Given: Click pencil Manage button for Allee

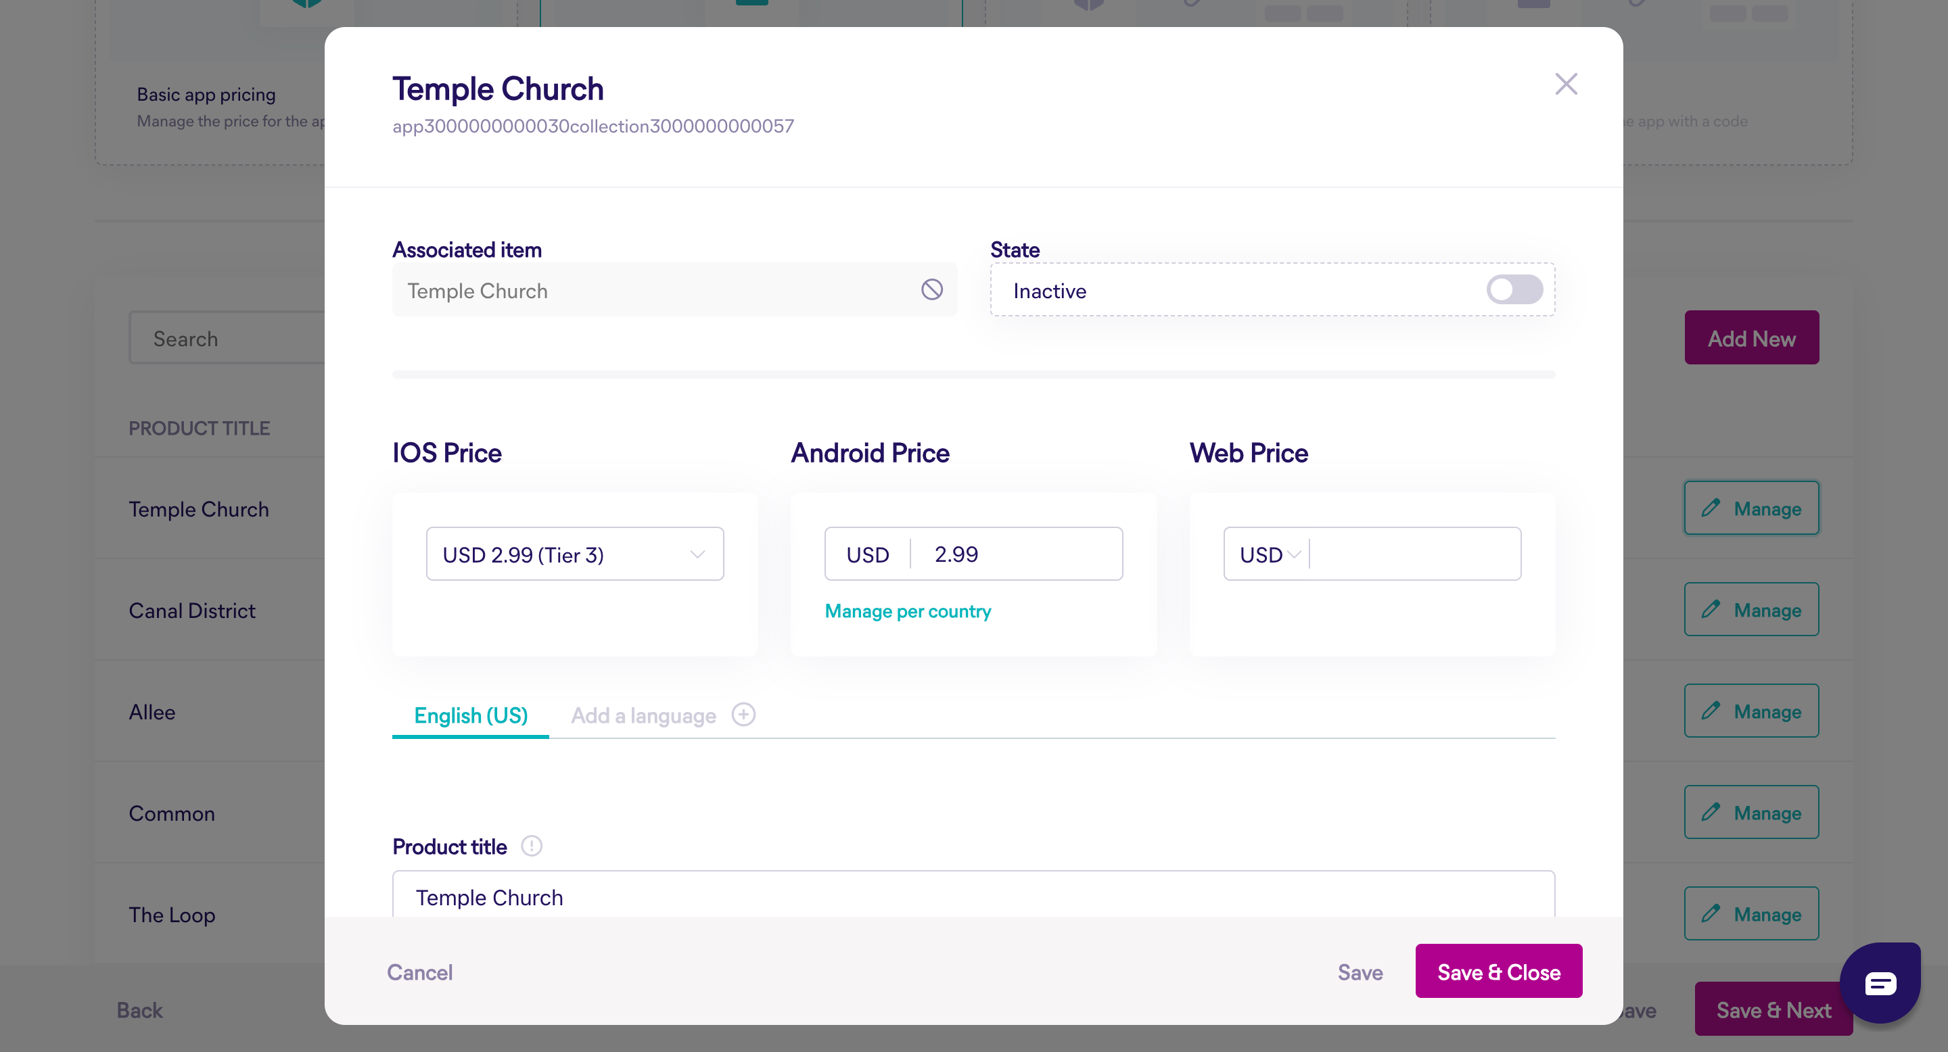Looking at the screenshot, I should 1750,711.
